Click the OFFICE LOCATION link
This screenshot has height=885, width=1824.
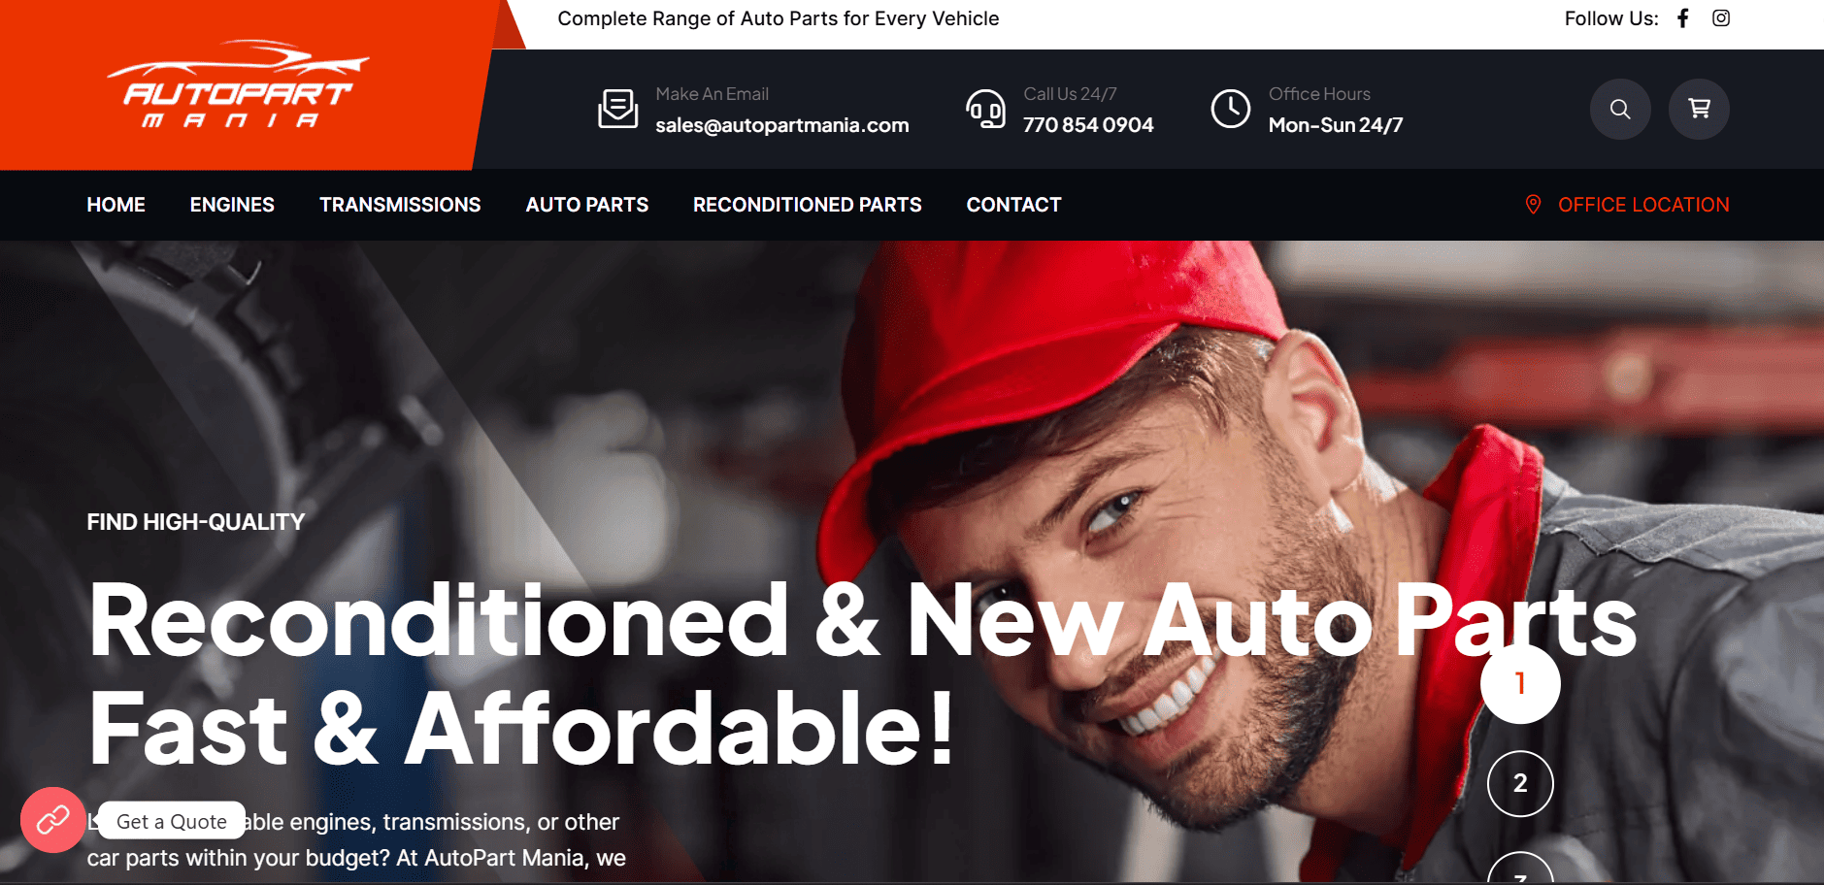(x=1643, y=205)
